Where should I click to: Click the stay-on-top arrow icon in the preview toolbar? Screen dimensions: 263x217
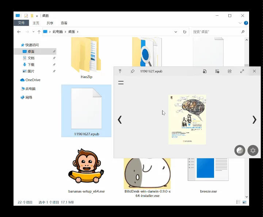tap(120, 71)
